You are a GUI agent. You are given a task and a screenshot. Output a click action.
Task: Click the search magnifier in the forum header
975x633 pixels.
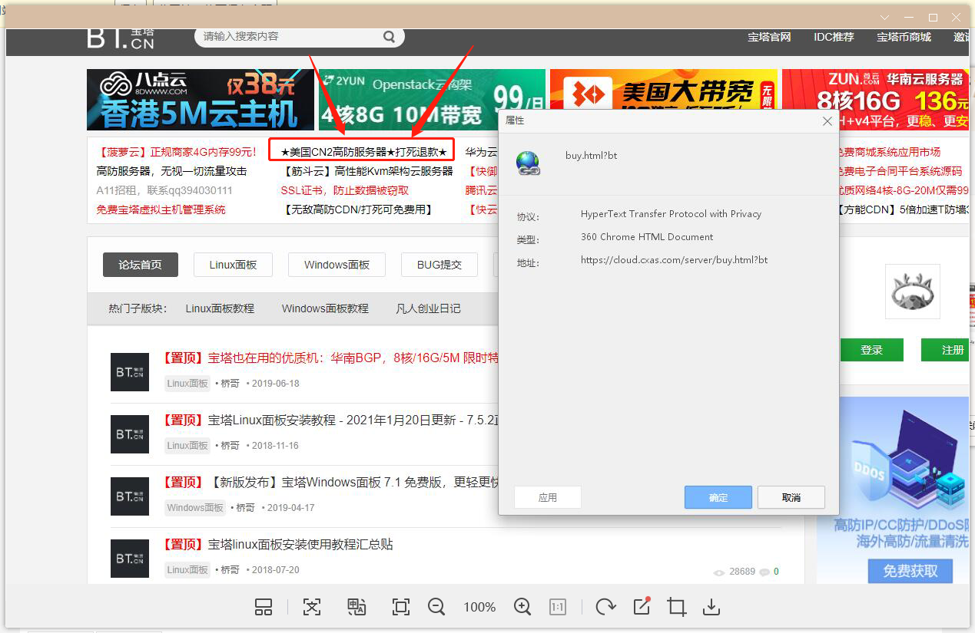pyautogui.click(x=389, y=36)
